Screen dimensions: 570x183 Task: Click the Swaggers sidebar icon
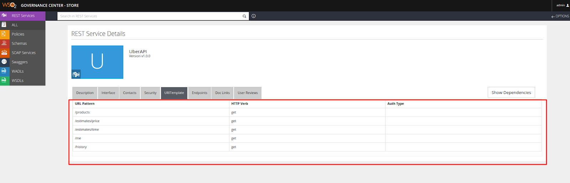click(4, 62)
